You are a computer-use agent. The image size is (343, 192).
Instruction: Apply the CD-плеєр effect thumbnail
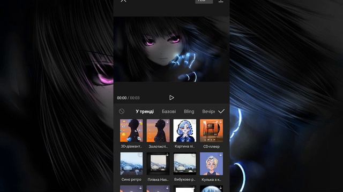click(211, 130)
